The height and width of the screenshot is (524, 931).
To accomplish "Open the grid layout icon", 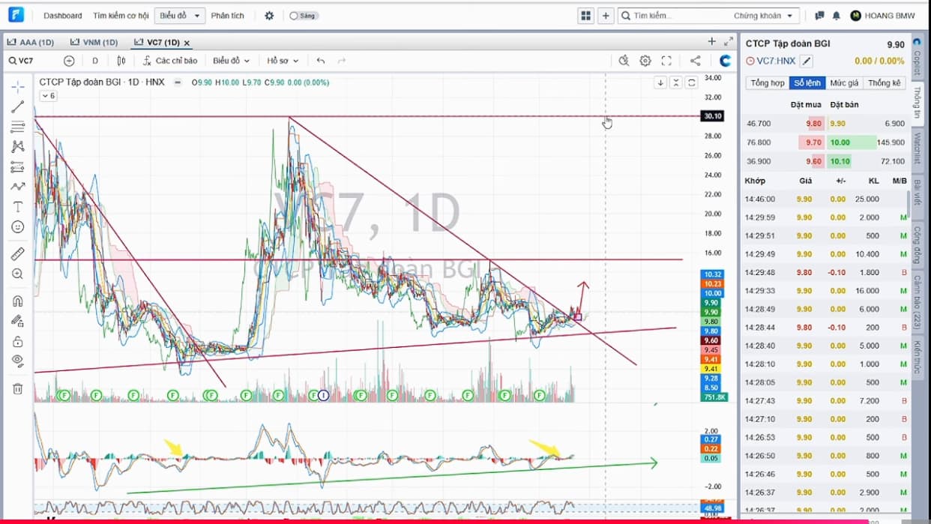I will [585, 16].
